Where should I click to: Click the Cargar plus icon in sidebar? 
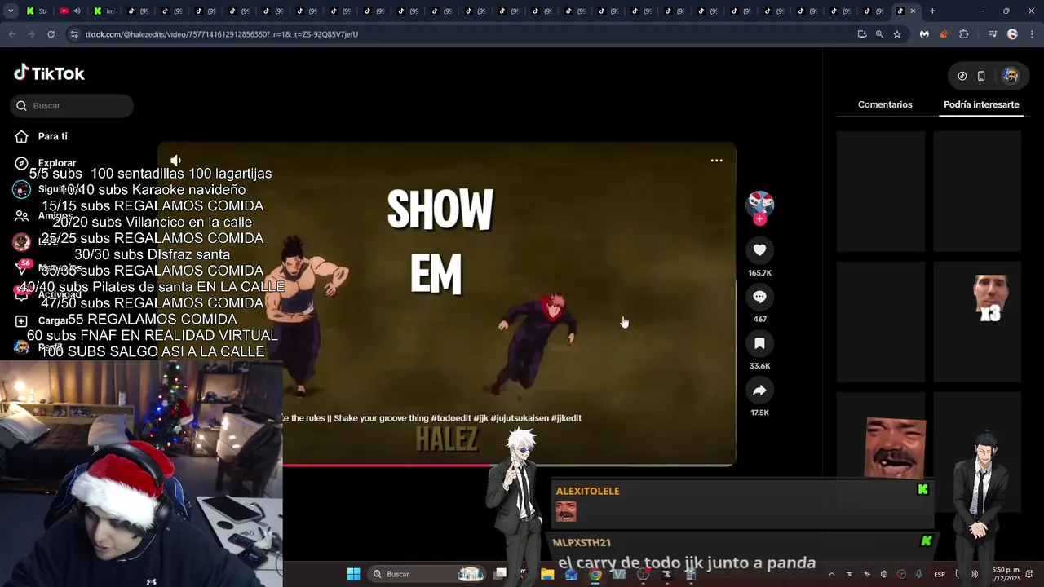(x=22, y=321)
